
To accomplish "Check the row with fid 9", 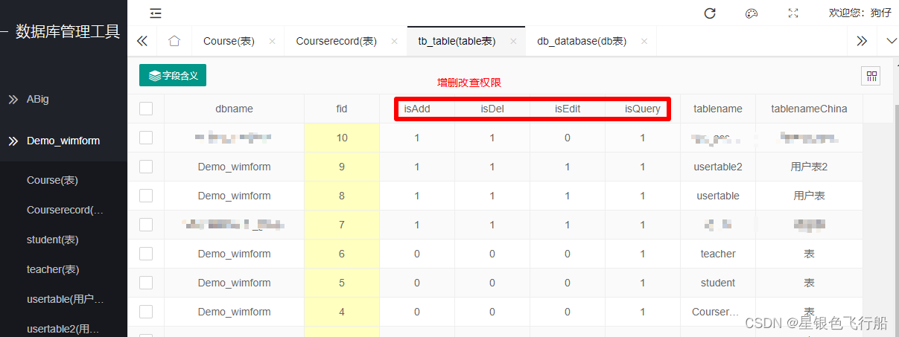I will [146, 167].
